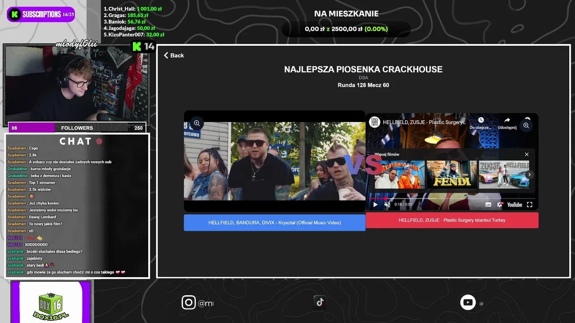Image resolution: width=575 pixels, height=323 pixels.
Task: Unmute the YouTube player audio
Action: click(387, 205)
